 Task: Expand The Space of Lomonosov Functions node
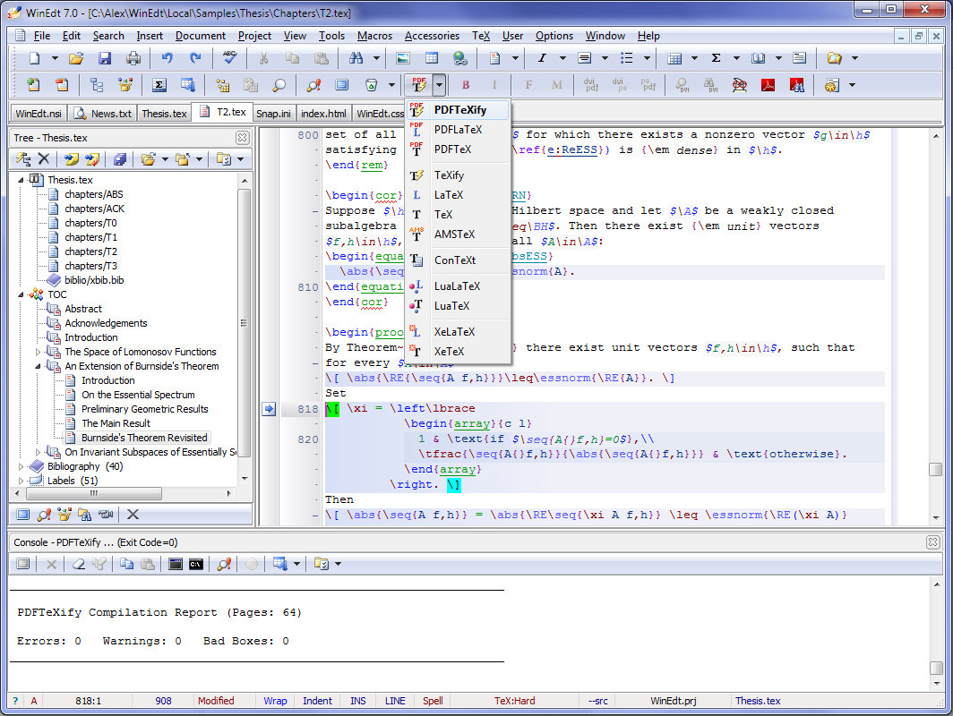38,352
